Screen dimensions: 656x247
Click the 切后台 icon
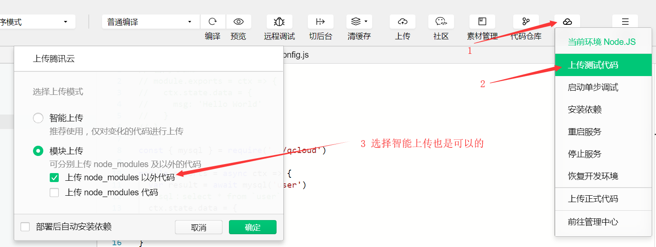coord(320,22)
